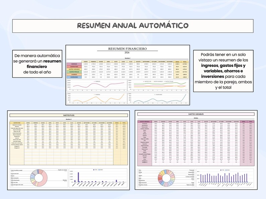
Task: Open the Gastos fijos/variables/totales line chart
Action: pos(158,86)
